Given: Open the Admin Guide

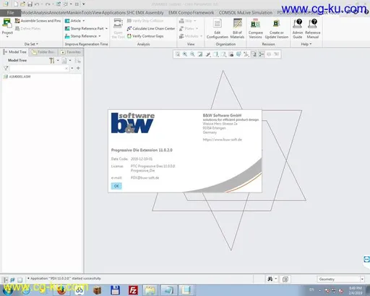Looking at the screenshot, I should tap(298, 28).
